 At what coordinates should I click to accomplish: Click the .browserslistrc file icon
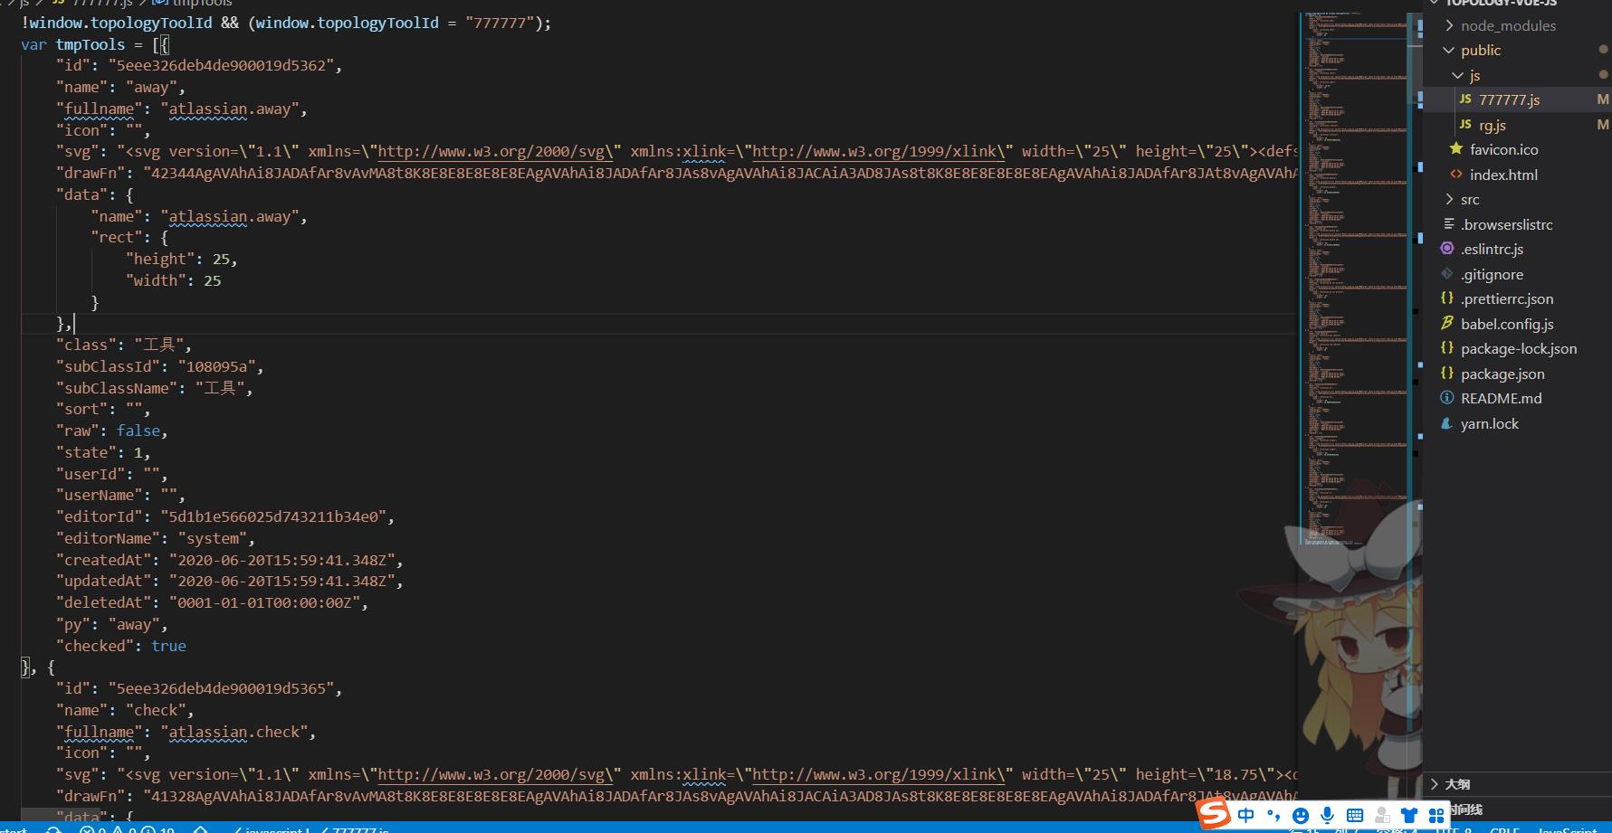1448,224
